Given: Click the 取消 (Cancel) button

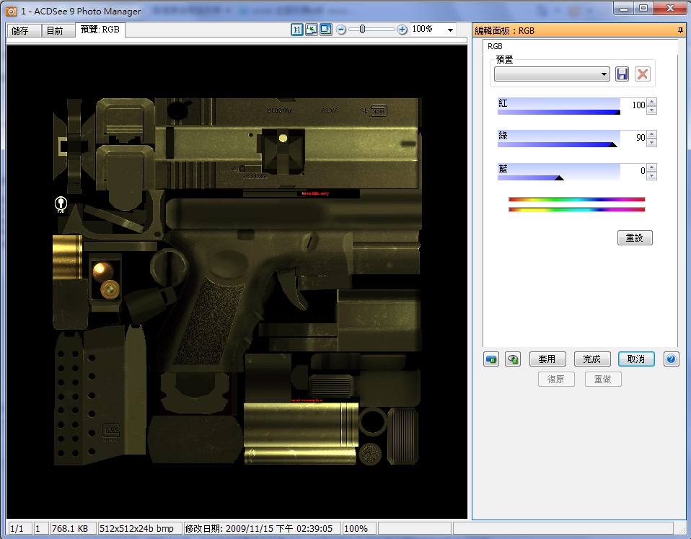Looking at the screenshot, I should [x=636, y=359].
